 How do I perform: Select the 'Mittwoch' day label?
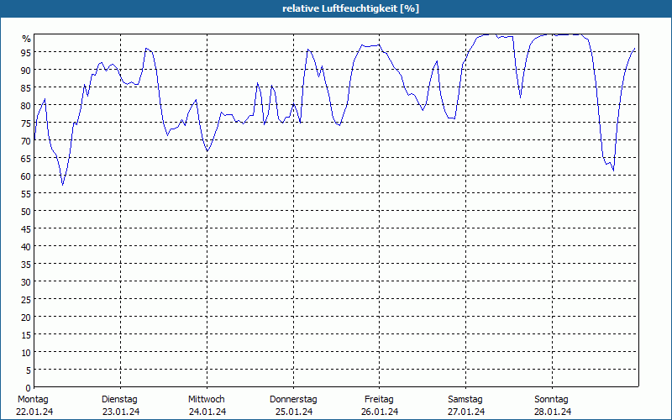point(206,399)
